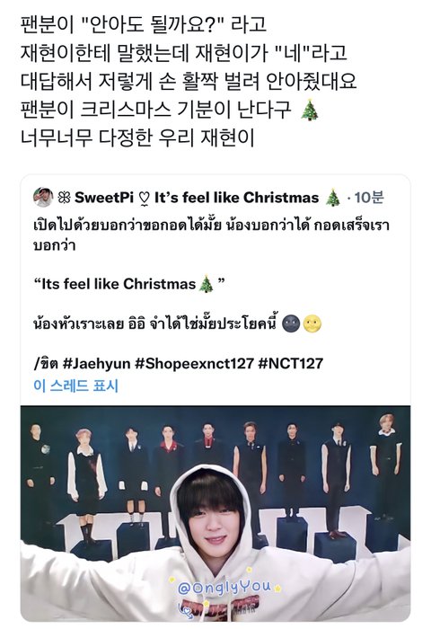Click 이 스레드 표시 to show thread
Screen dimensions: 431x629
coord(75,385)
